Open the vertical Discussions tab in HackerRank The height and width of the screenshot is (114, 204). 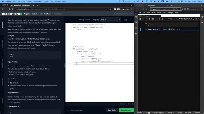(x=2, y=82)
